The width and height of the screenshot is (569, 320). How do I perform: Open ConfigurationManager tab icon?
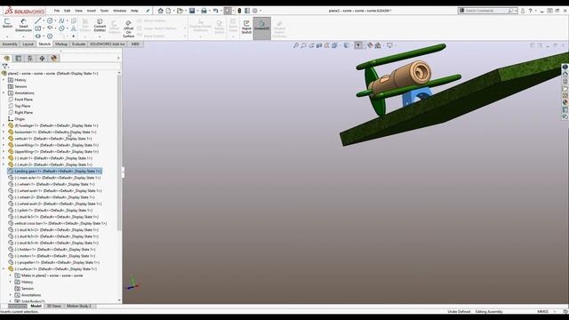[x=30, y=59]
